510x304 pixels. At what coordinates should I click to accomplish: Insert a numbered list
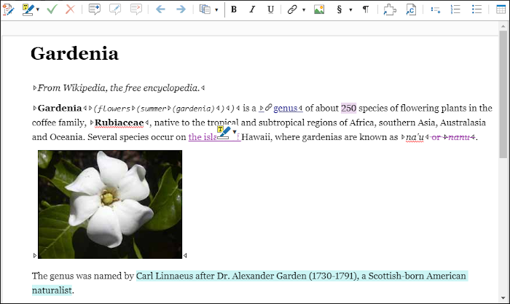(456, 9)
